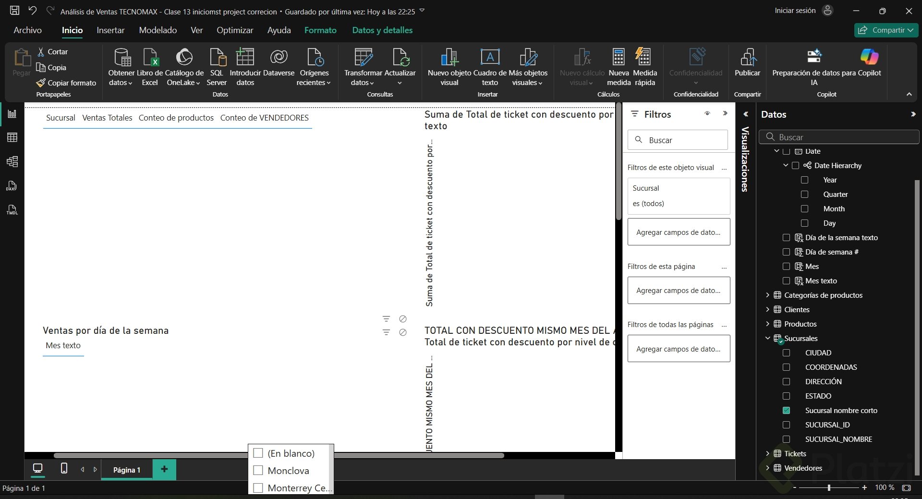Expand the Tickets table
Screen dimensions: 922x499
click(x=767, y=454)
